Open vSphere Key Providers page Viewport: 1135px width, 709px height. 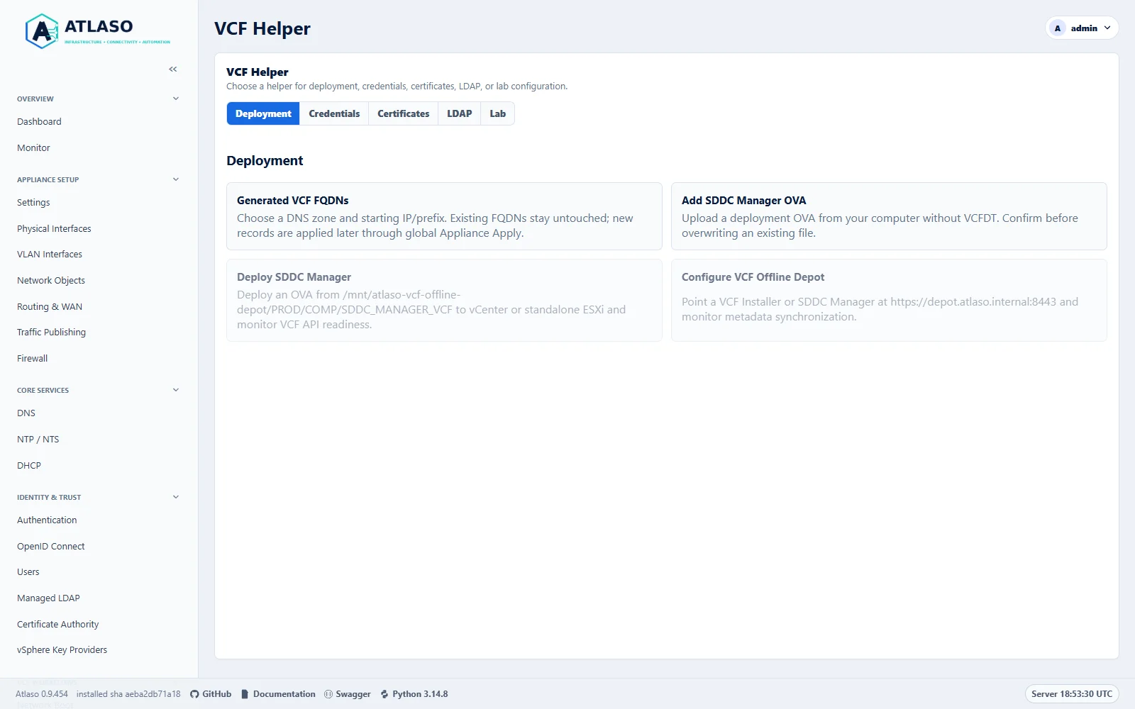(x=62, y=650)
